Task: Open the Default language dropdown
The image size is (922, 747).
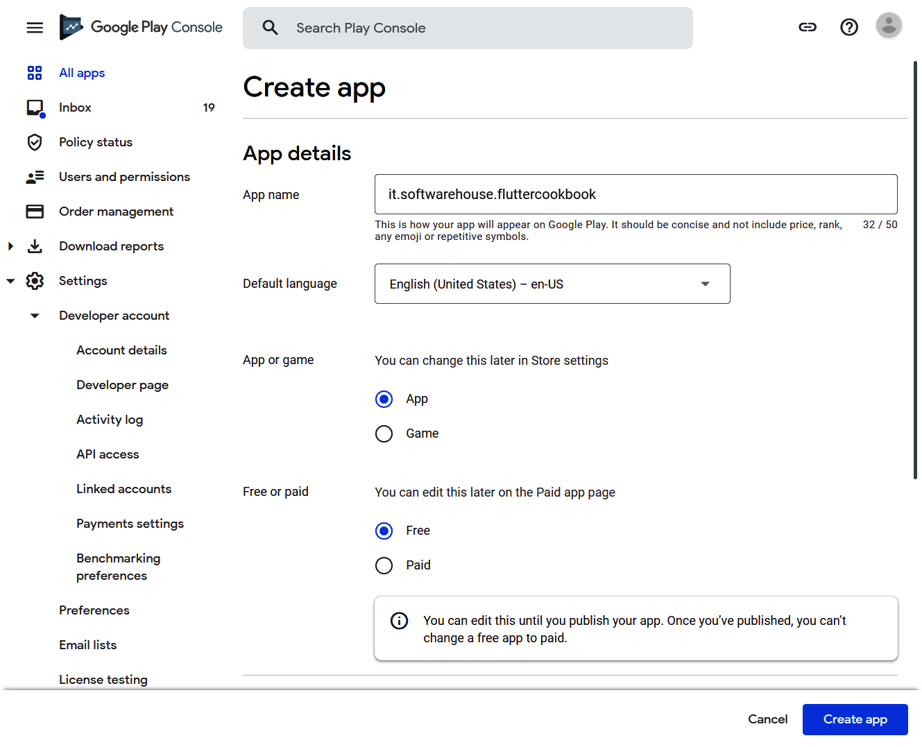Action: tap(552, 284)
